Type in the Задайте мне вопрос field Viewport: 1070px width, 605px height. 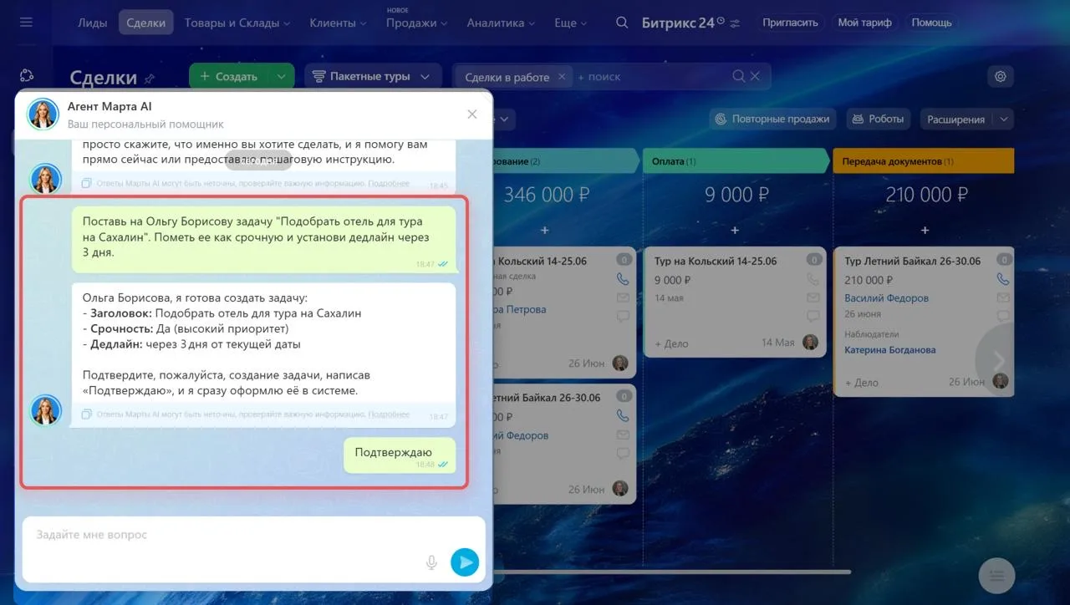[226, 535]
